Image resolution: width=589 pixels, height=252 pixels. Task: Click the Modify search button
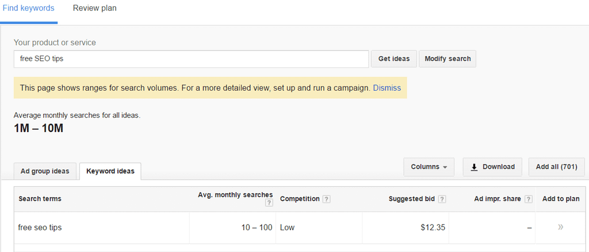pos(448,59)
